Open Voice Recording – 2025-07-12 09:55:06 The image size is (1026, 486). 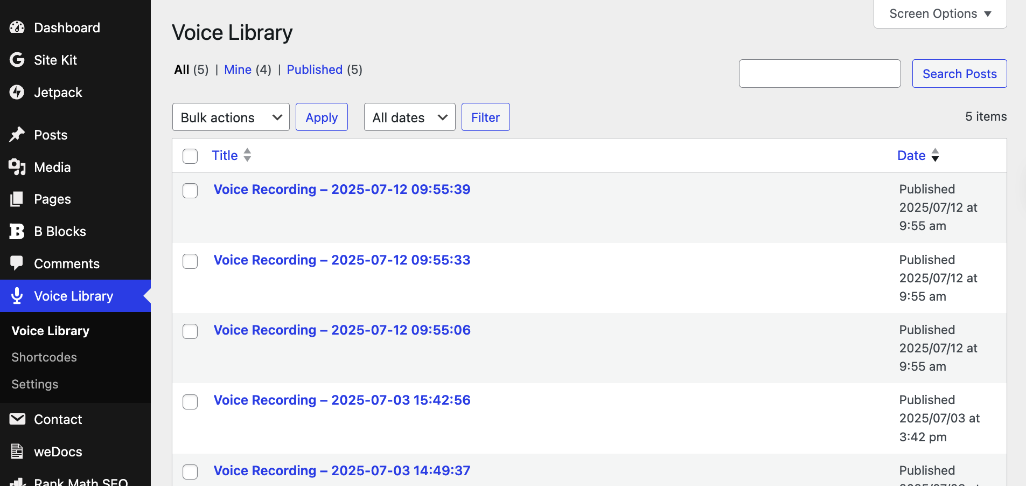(341, 330)
